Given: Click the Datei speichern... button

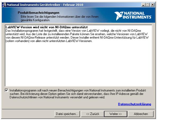Looking at the screenshot, I should click(67, 114).
